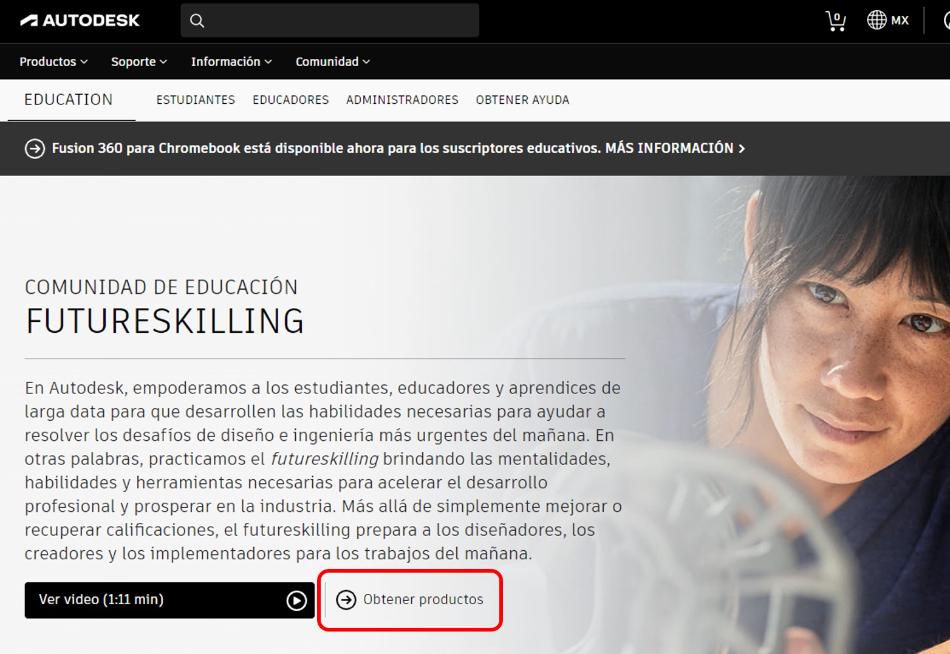Click the Autodesk logo
The width and height of the screenshot is (950, 654).
click(80, 21)
